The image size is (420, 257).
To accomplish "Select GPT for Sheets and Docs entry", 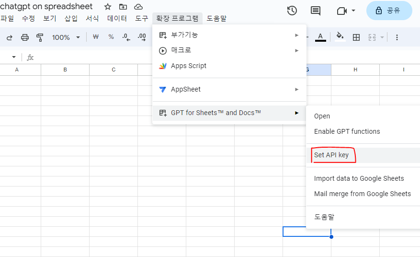I will 229,113.
